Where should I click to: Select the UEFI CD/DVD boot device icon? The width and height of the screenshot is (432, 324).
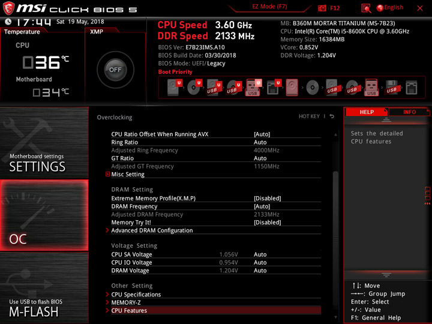click(x=194, y=87)
